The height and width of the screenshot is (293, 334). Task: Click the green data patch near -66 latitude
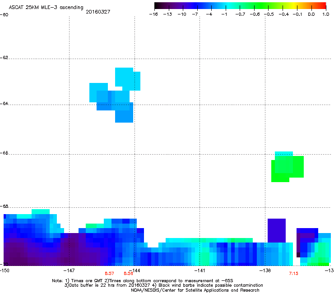coord(288,167)
